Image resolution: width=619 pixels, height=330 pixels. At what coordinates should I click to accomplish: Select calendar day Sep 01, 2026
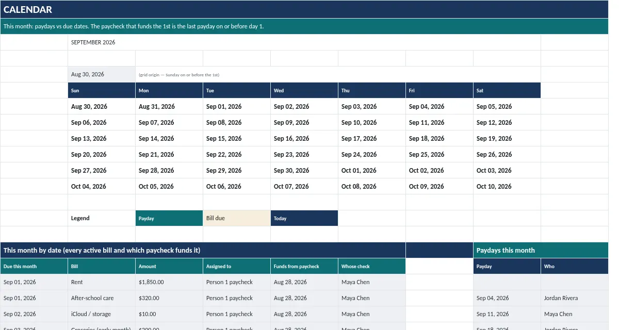(x=237, y=106)
